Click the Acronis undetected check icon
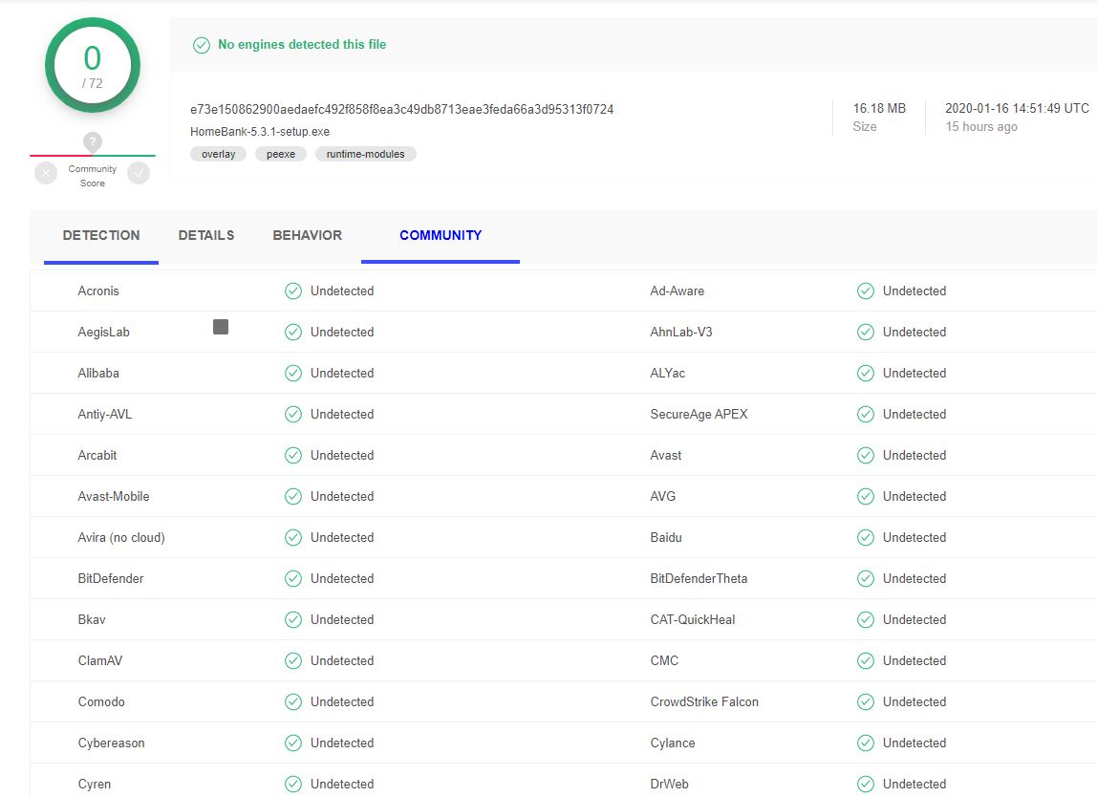Viewport: 1097px width, 797px height. point(293,291)
